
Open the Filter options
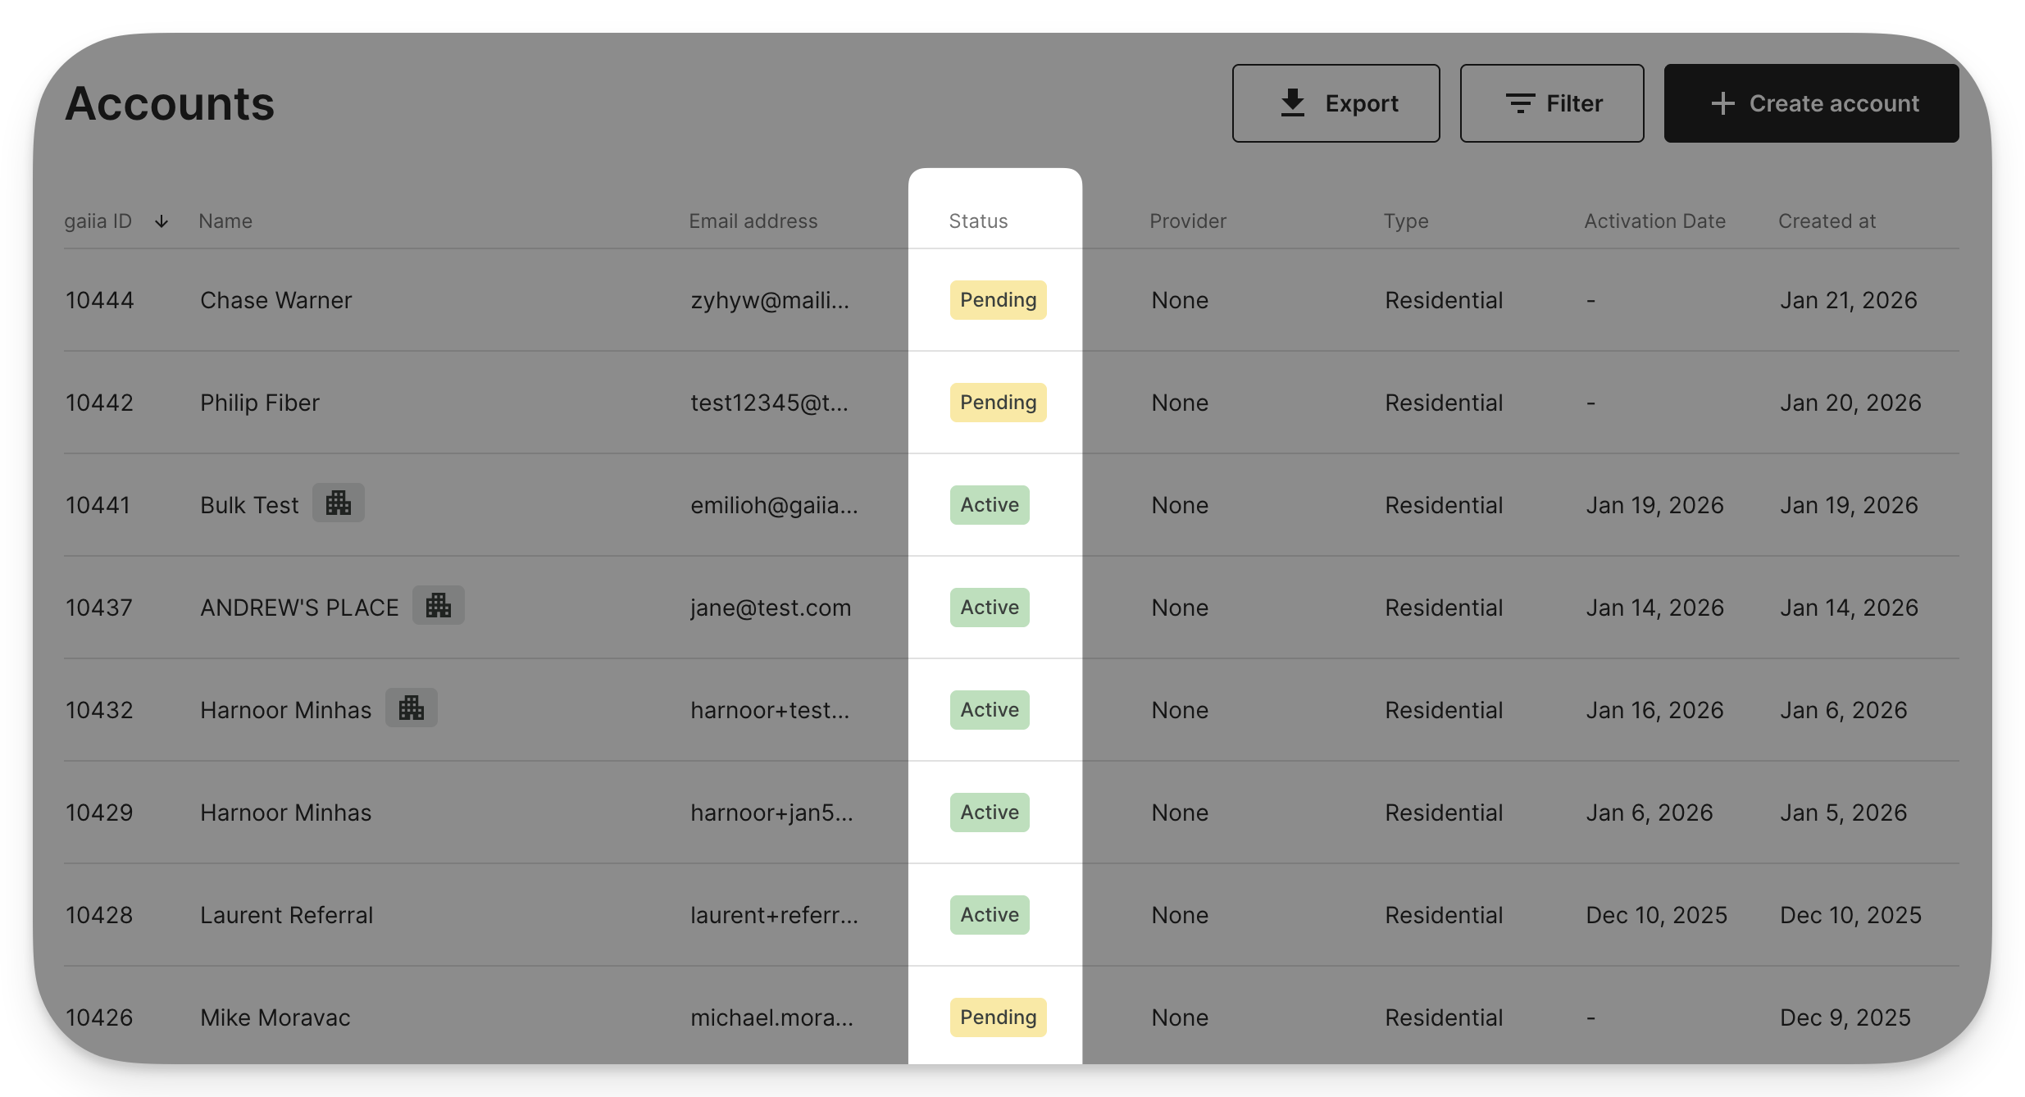click(1551, 103)
